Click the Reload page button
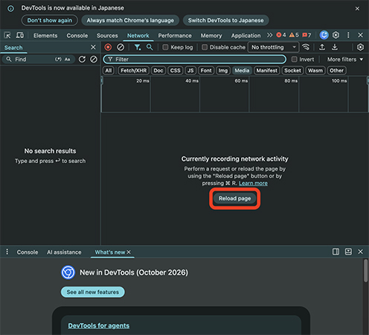The image size is (369, 335). (x=234, y=199)
